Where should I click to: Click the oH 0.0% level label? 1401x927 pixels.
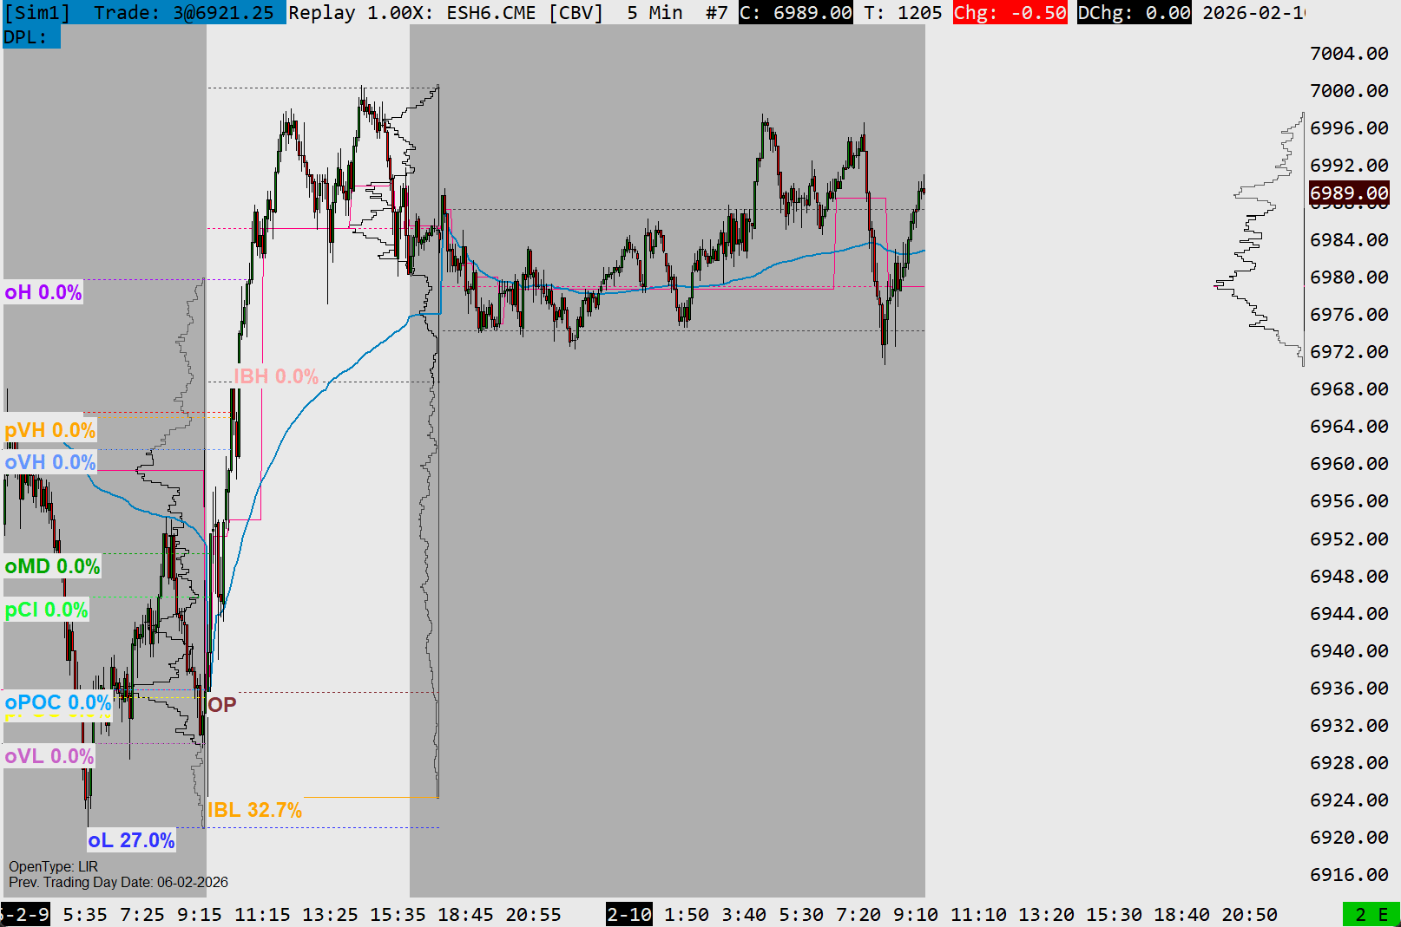click(43, 292)
